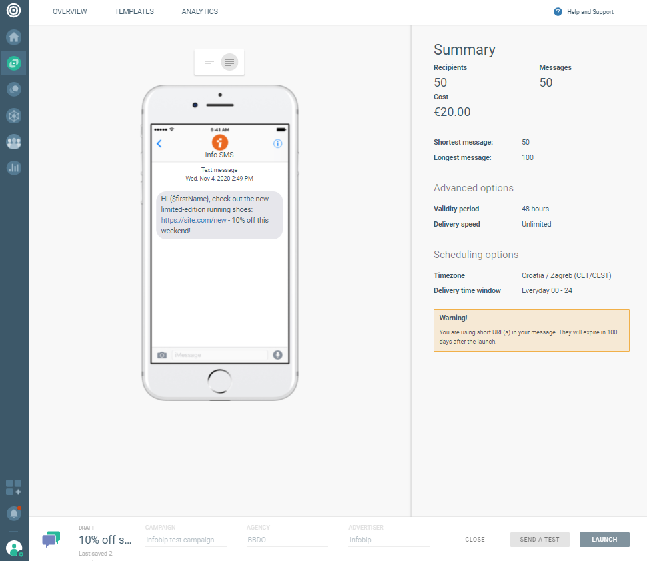The image size is (647, 561).
Task: Click the Advanced options heading
Action: tap(474, 188)
